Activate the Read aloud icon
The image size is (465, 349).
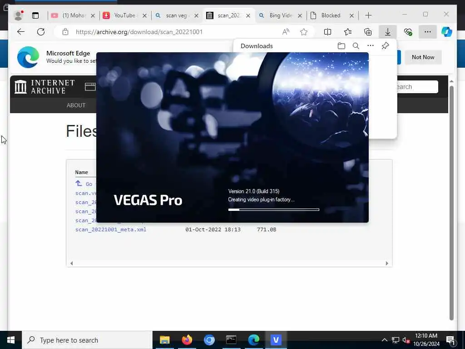pos(286,32)
